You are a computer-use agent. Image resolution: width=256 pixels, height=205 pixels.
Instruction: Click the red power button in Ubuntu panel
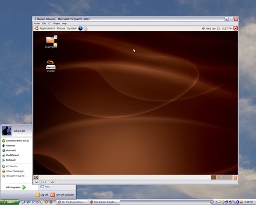236,28
